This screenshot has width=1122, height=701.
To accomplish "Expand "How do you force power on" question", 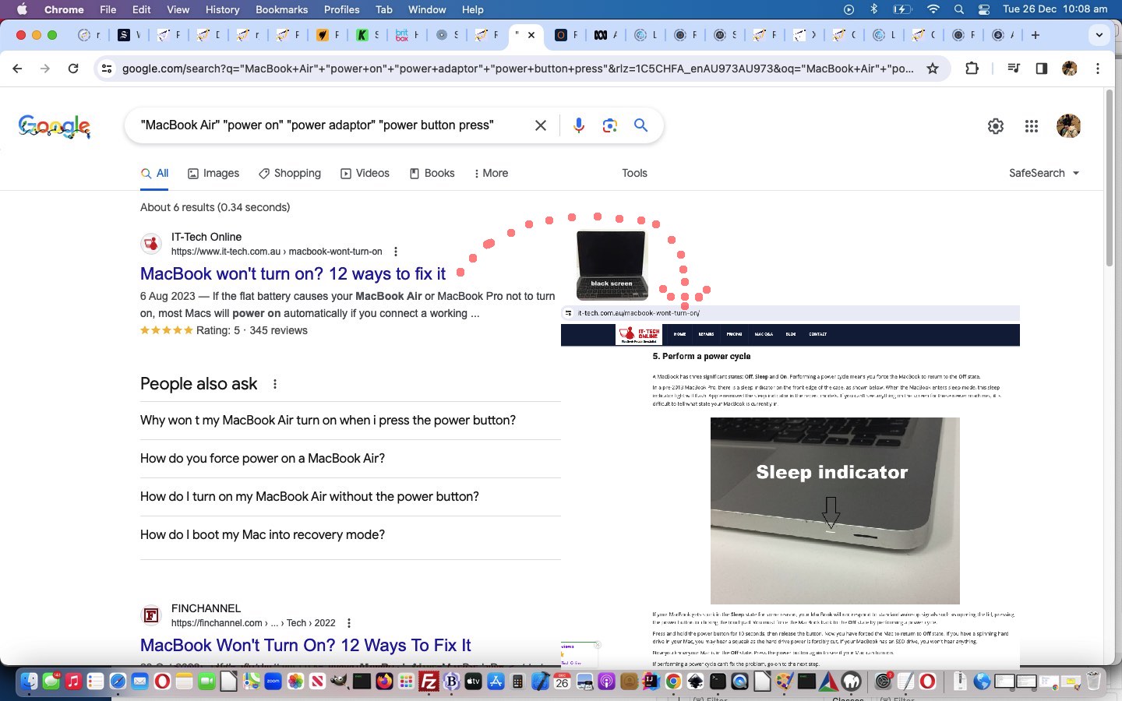I will pos(351,459).
